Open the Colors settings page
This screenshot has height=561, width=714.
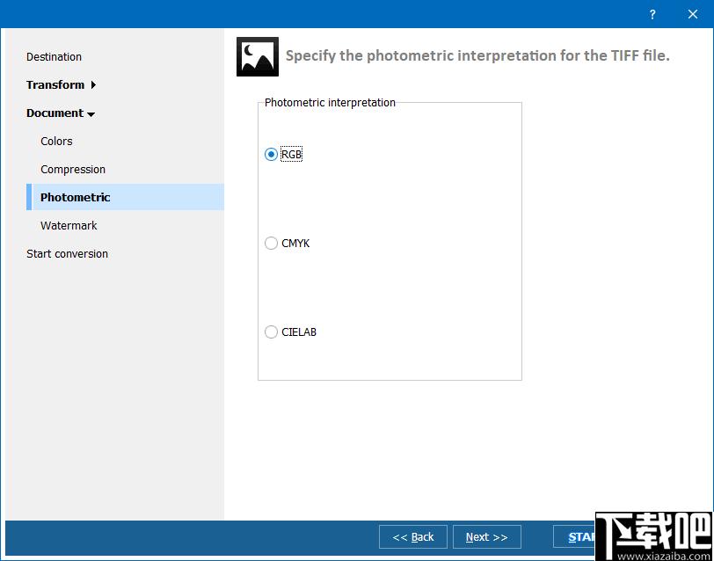pos(56,142)
